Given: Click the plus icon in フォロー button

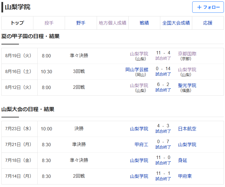Looking at the screenshot, I should [199, 7].
